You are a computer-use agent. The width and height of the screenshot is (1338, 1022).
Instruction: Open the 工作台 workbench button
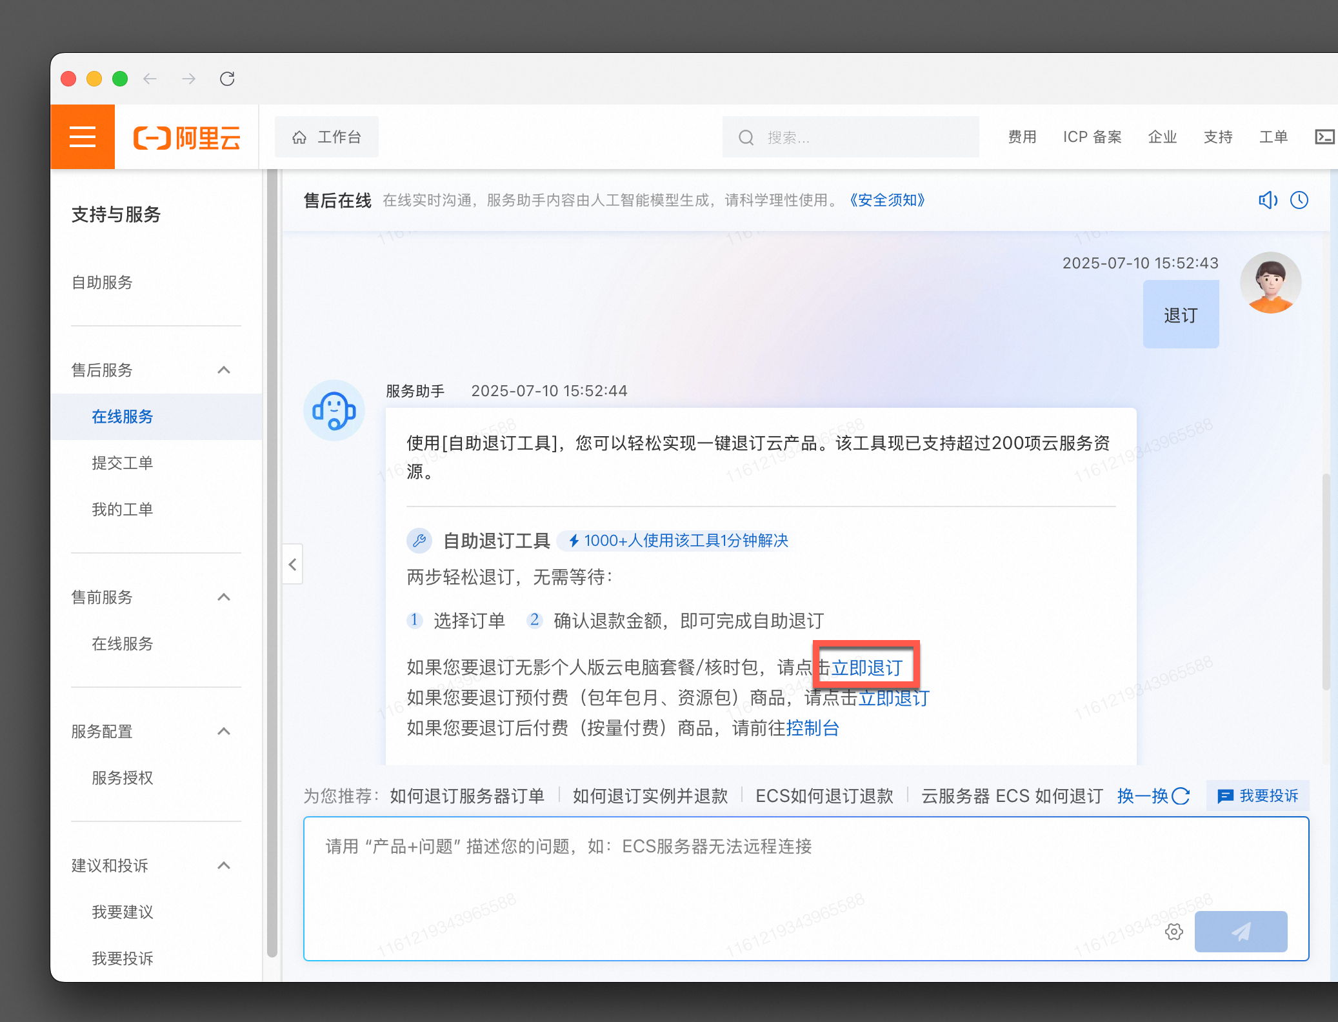click(x=326, y=137)
